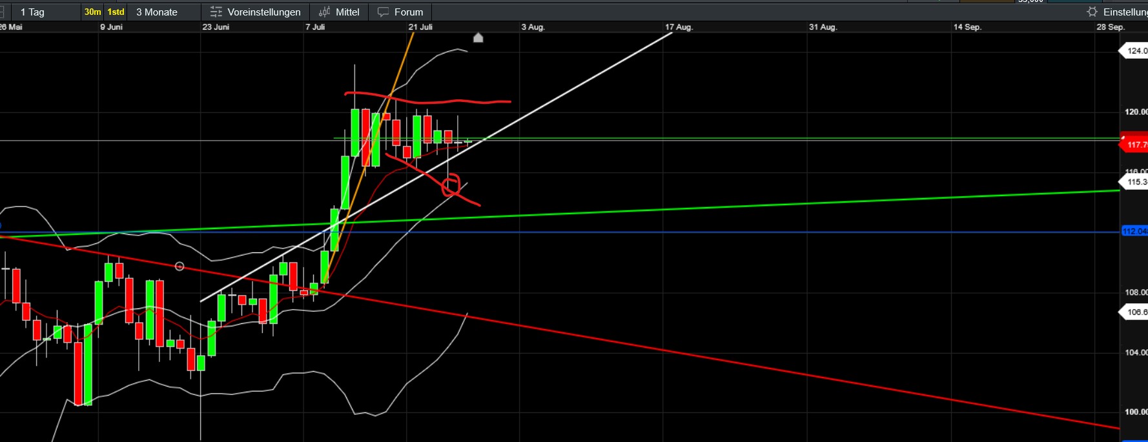This screenshot has width=1148, height=442.
Task: Open the Forum chat panel
Action: pyautogui.click(x=400, y=12)
